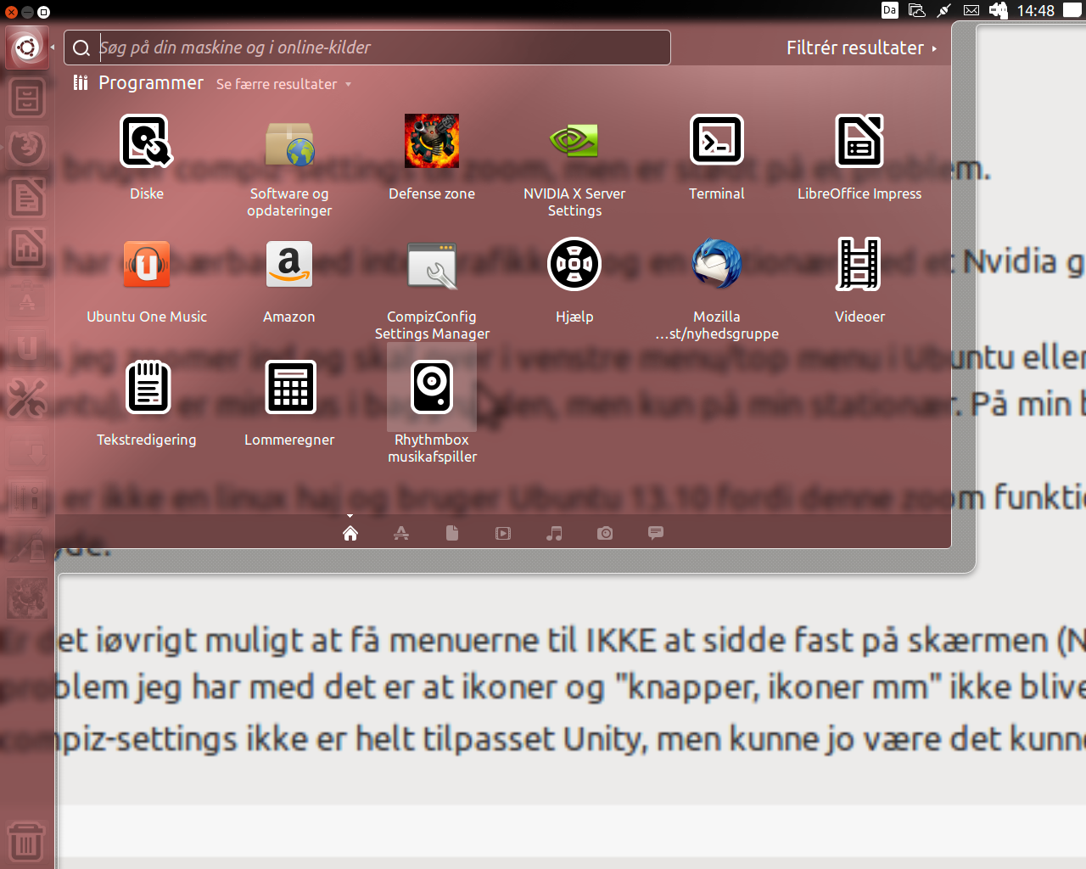Switch to the Social messages lens
This screenshot has height=869, width=1086.
click(x=656, y=533)
